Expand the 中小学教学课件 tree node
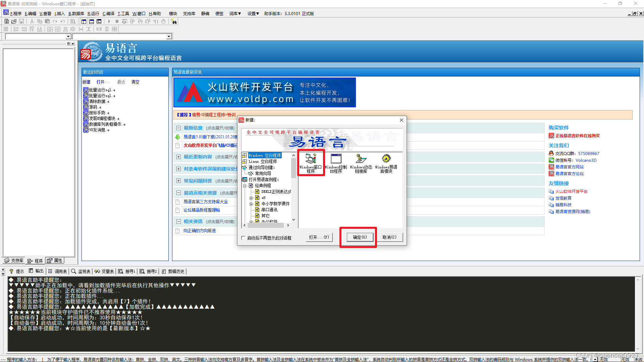Screen dimensions: 644x362 (251, 204)
